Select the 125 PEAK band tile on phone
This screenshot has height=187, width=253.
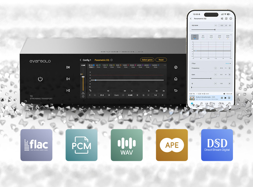point(211,37)
